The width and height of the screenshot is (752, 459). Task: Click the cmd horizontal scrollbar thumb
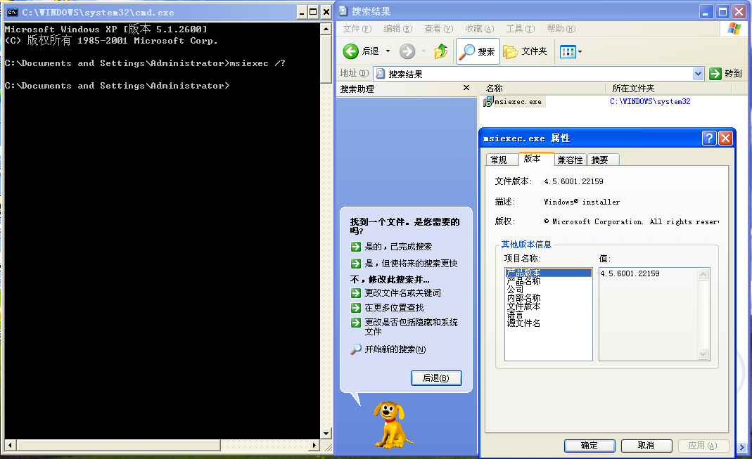coord(118,446)
